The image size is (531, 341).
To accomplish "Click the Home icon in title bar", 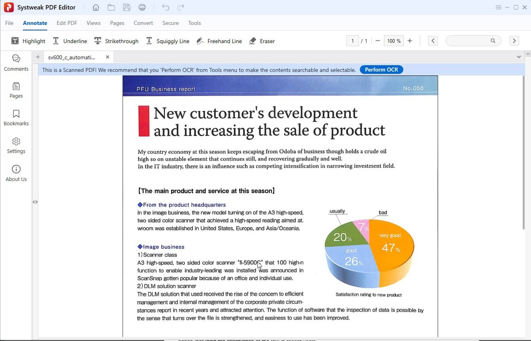I will [x=96, y=8].
